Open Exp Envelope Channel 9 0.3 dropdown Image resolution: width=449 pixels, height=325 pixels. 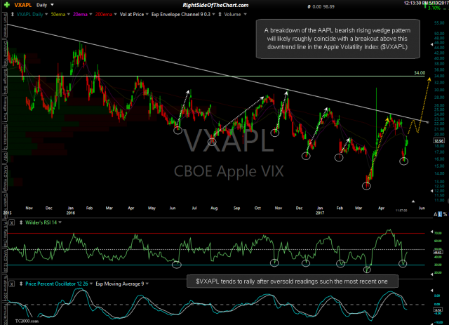tap(213, 14)
